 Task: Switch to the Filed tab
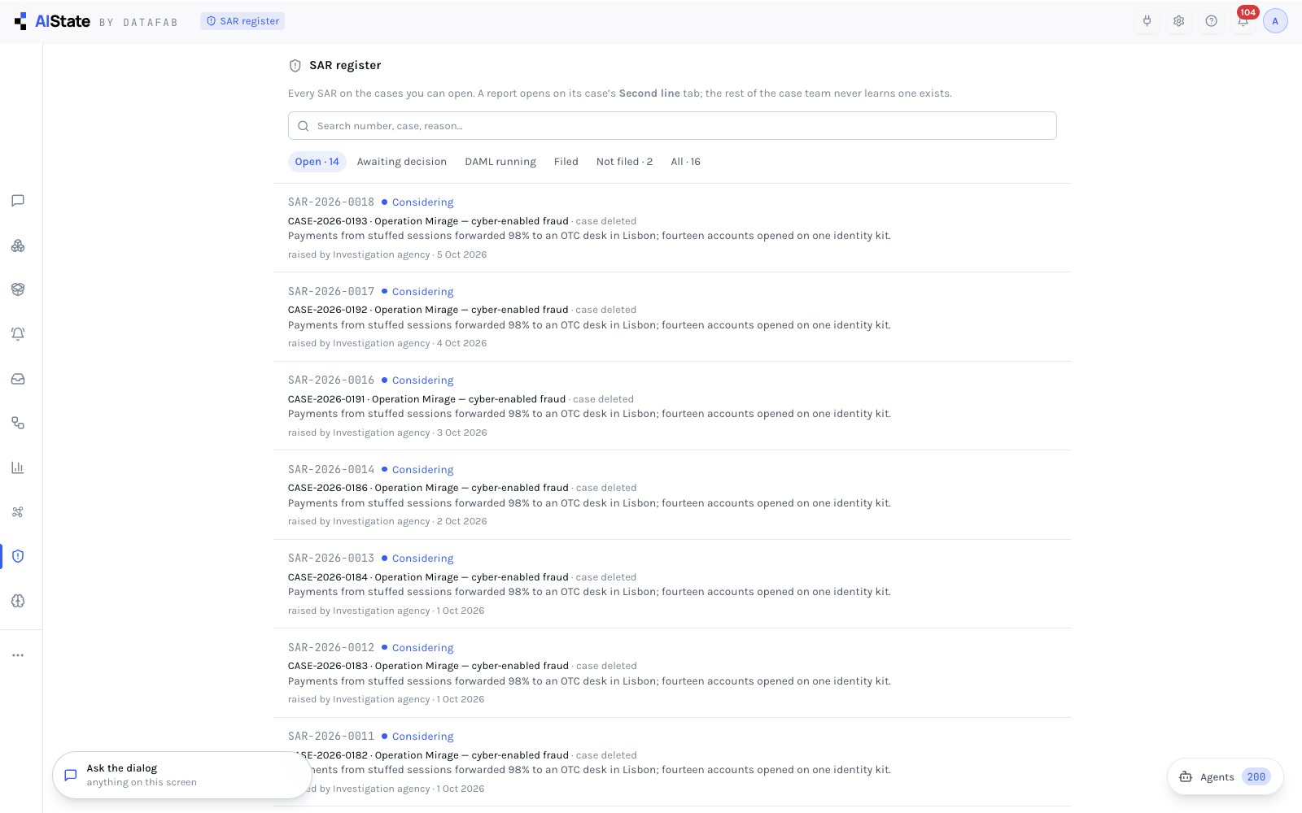566,162
